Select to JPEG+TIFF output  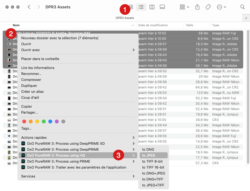pyautogui.click(x=154, y=185)
